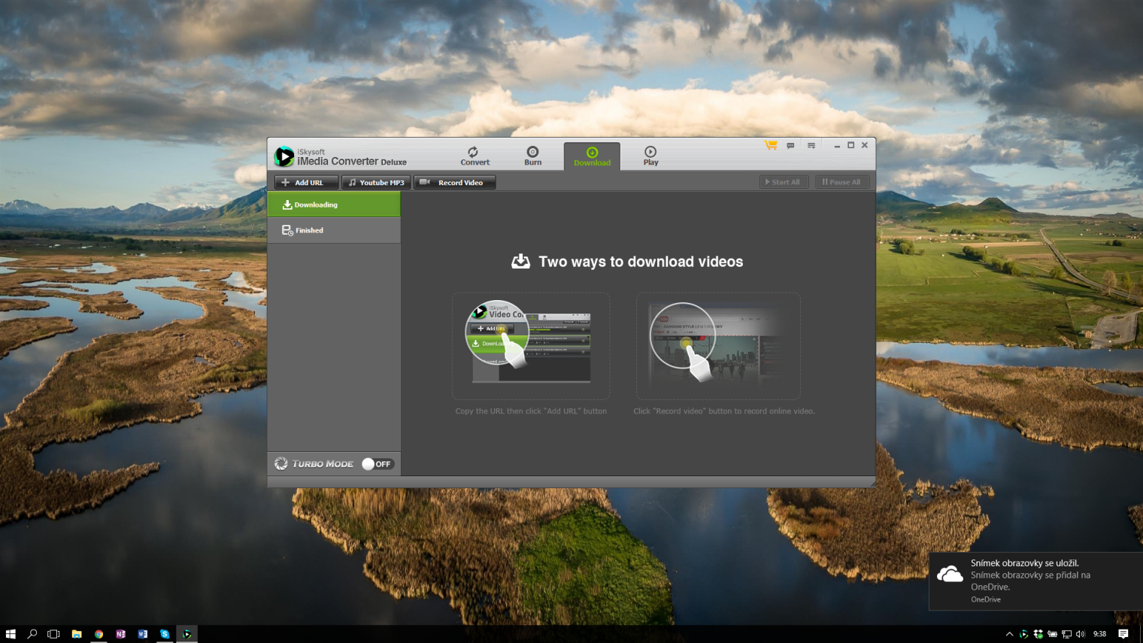Switch to the Convert tab
Viewport: 1143px width, 643px height.
click(474, 156)
